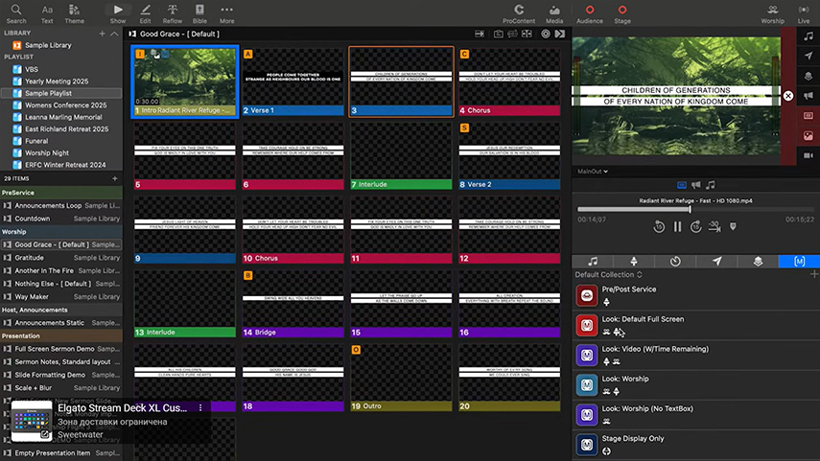
Task: Open the Countdown item
Action: [x=61, y=219]
